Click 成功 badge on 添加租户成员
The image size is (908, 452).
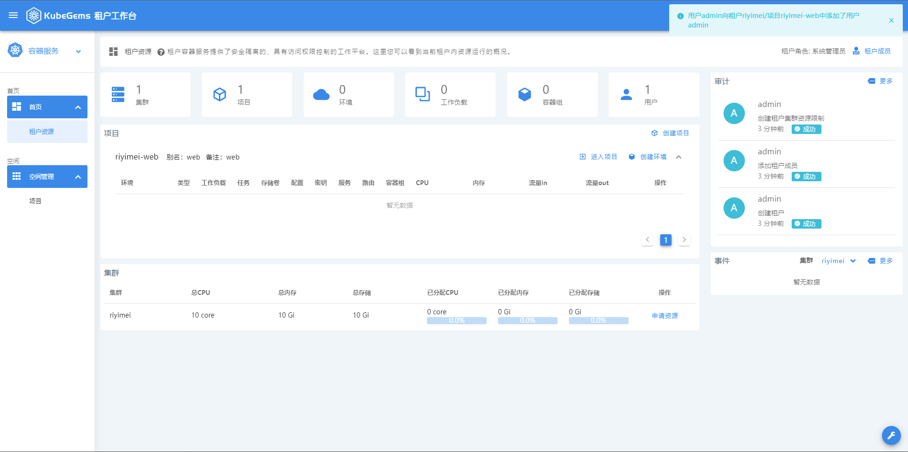(x=806, y=177)
